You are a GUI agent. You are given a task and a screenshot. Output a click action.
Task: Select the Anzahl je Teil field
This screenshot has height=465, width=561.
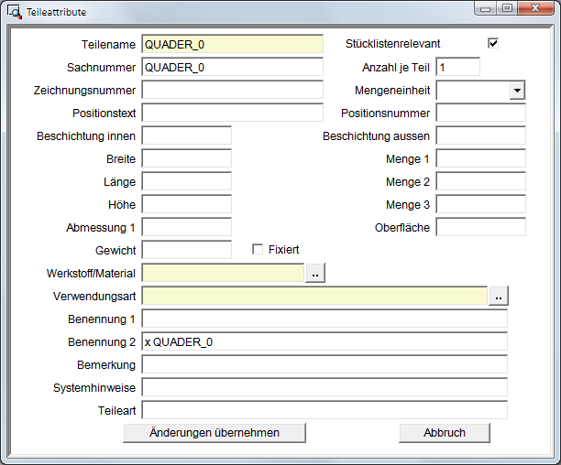tap(457, 67)
